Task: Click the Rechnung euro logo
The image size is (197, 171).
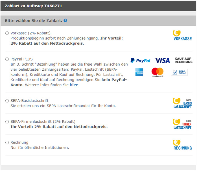Action: 183,145
